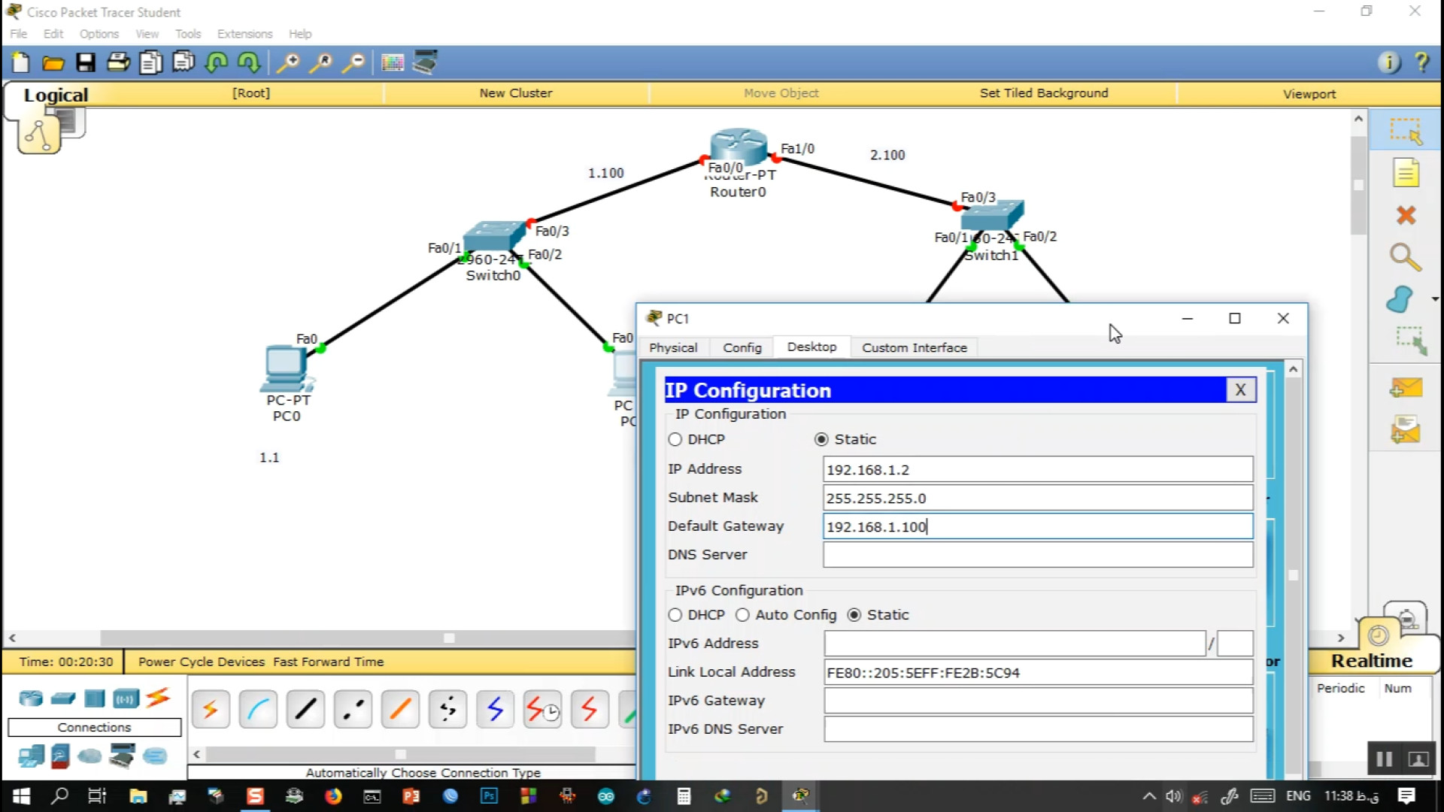Click the Zoom Out magnifier
This screenshot has height=812, width=1444.
pos(353,62)
